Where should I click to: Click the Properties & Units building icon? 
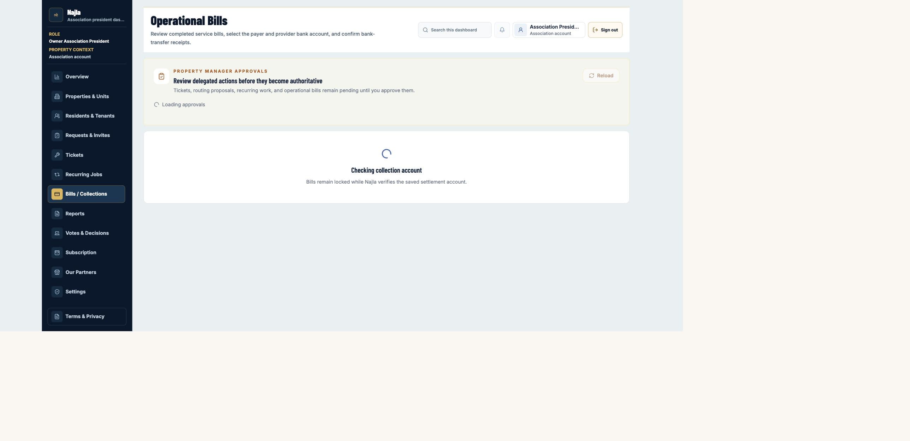point(57,96)
